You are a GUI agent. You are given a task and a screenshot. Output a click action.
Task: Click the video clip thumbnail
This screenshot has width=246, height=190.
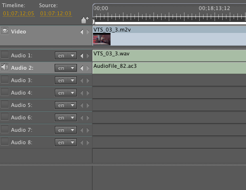pos(102,39)
